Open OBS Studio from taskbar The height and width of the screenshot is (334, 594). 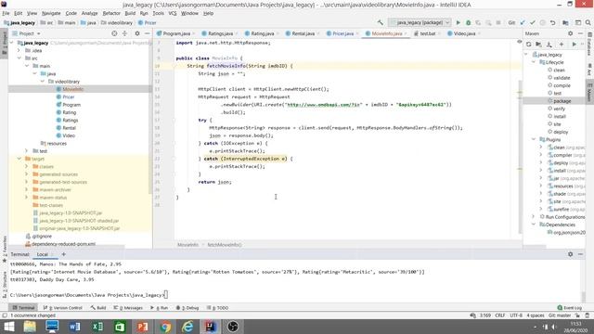click(233, 327)
